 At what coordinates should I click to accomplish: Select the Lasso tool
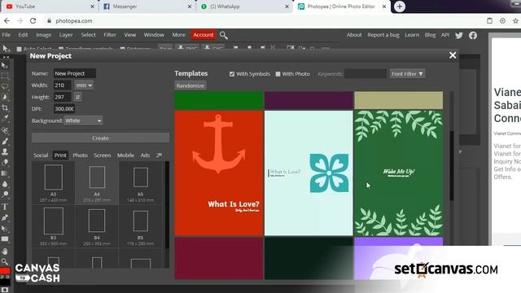tap(5, 87)
